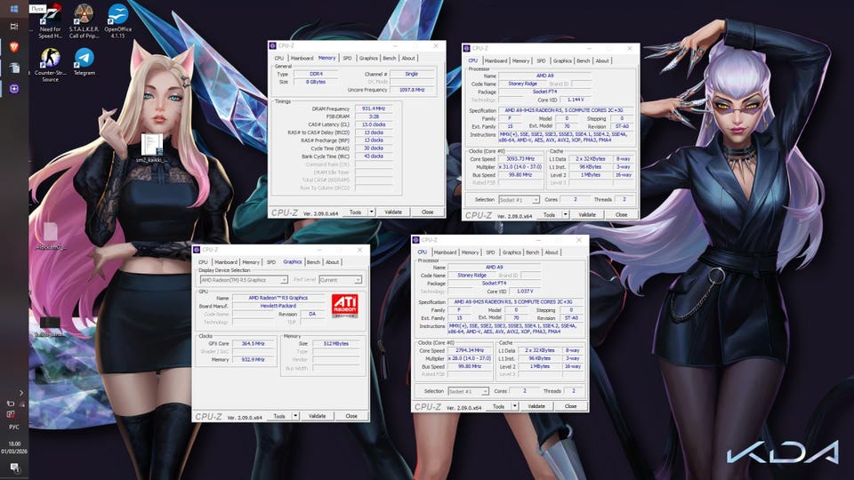
Task: Open the OpenOffice 4.1.15 desktop shortcut
Action: [117, 21]
